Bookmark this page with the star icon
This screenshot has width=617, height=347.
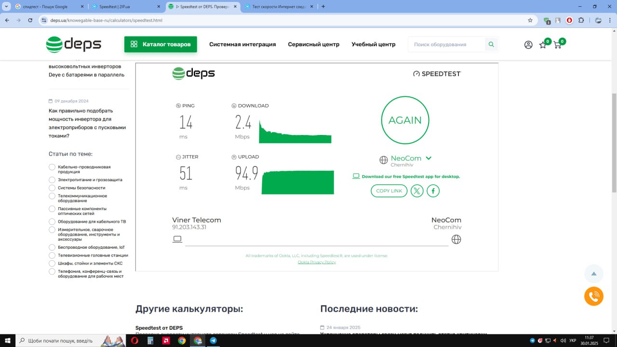[530, 20]
